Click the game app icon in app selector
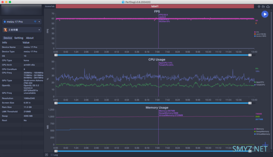 (x=5, y=30)
